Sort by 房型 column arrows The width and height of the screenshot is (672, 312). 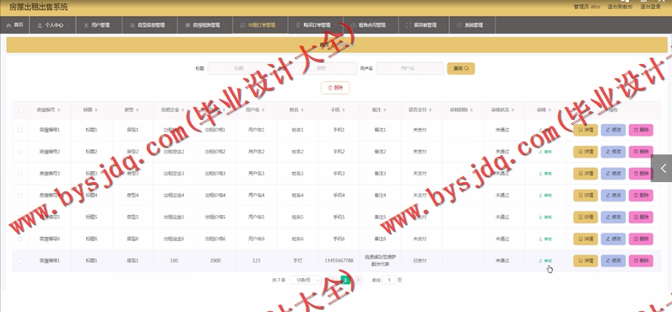137,110
